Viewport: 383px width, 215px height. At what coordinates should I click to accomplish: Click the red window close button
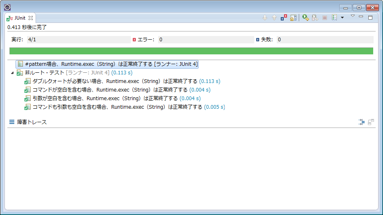[372, 8]
